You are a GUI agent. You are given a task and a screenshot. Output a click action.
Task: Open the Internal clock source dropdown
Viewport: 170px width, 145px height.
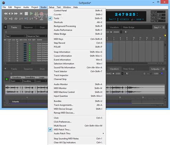pyautogui.click(x=158, y=12)
